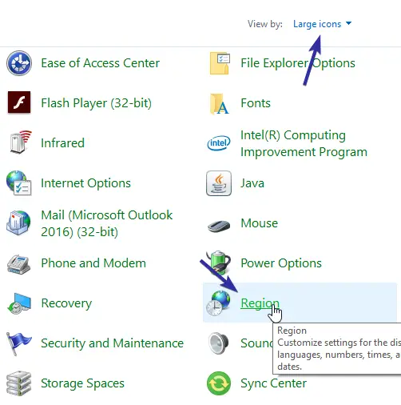The image size is (401, 405).
Task: Click the View by dropdown arrow
Action: pos(348,23)
